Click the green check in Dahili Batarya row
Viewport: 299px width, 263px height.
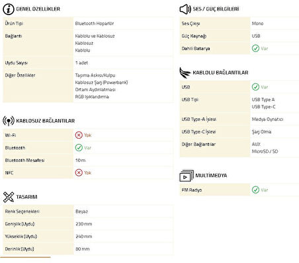(x=255, y=48)
